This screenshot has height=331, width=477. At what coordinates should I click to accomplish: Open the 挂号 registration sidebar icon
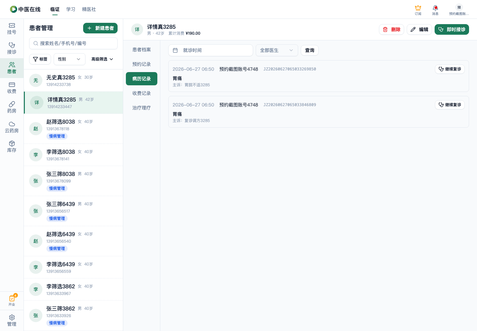point(12,29)
